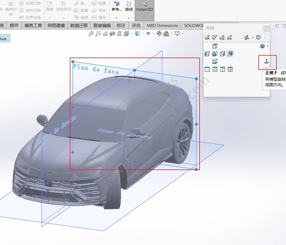Viewport: 286px width, 245px height.
Task: Select the Plan de dessus plane label
Action: [124, 133]
